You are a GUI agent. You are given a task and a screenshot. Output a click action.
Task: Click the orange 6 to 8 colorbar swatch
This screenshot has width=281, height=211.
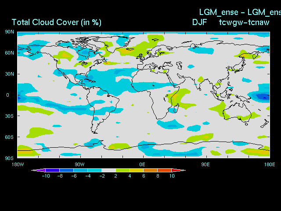(x=151, y=170)
